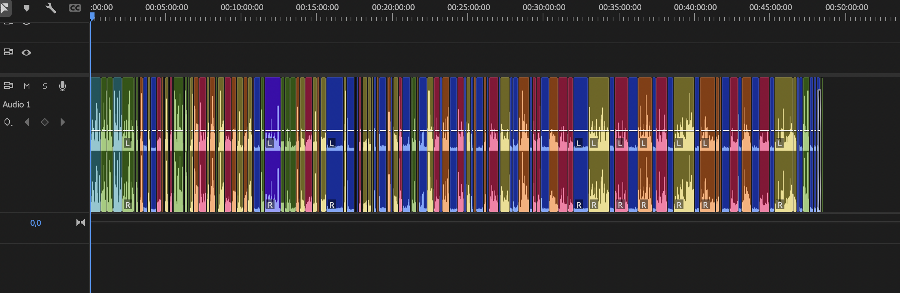Enable voice-over record microphone on Audio 1
The height and width of the screenshot is (293, 900).
point(63,86)
